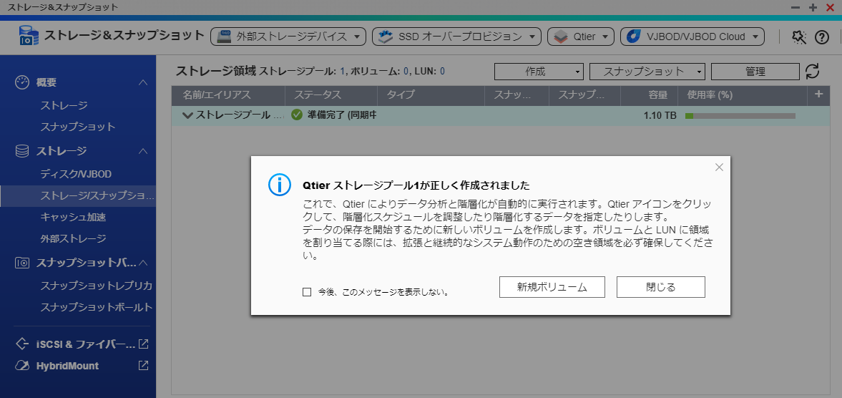Open the SSD オーバープロビジョン dropdown
This screenshot has height=398, width=842.
(456, 37)
